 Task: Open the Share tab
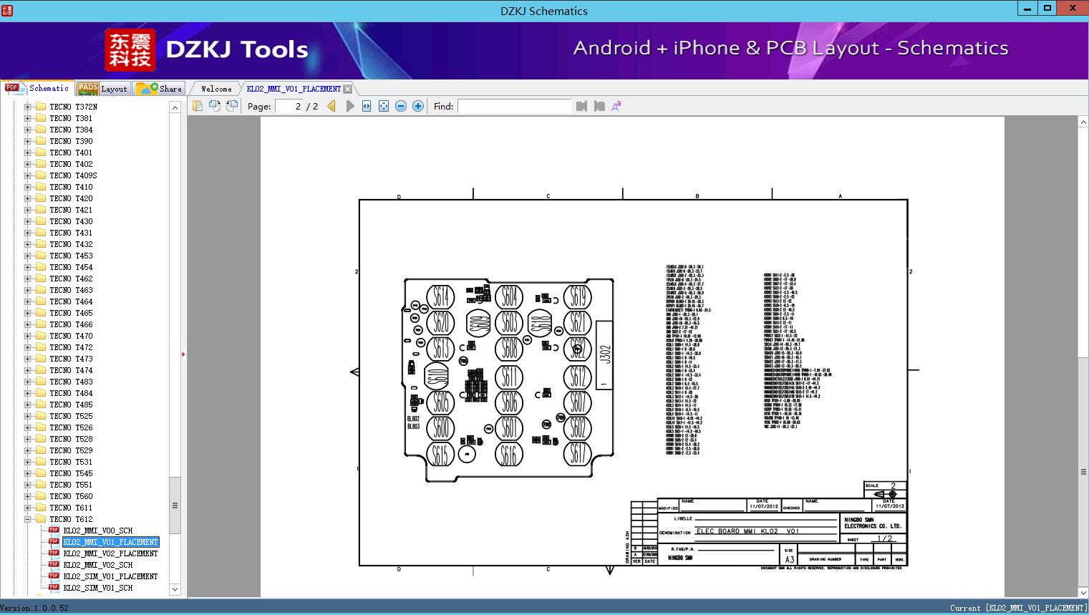coord(160,89)
